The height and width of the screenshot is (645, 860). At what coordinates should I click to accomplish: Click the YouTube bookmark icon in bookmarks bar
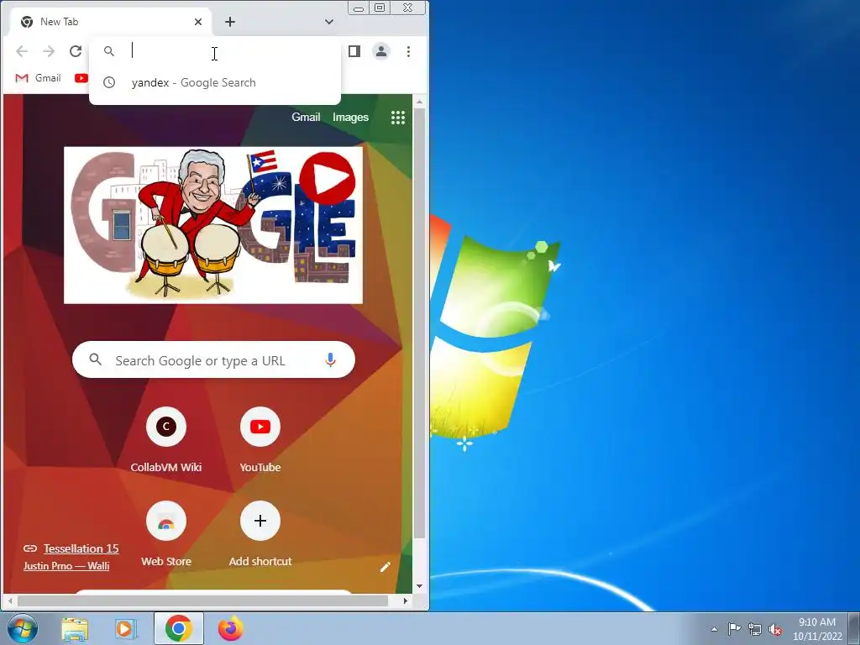81,78
